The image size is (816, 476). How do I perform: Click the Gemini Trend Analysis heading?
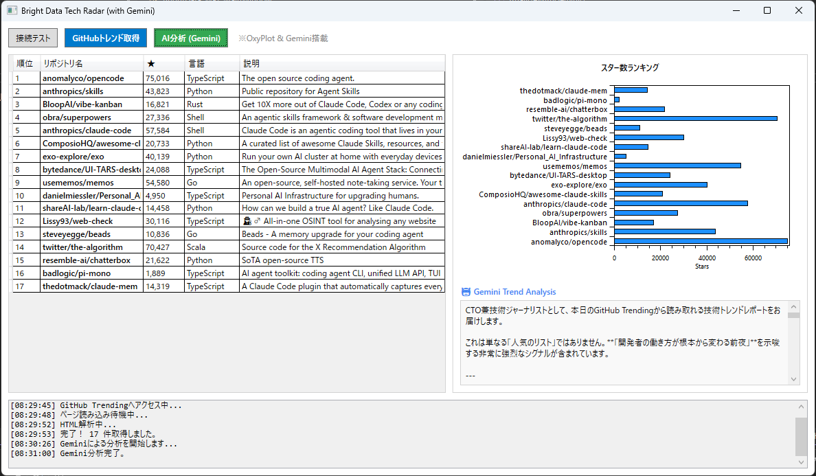point(514,292)
